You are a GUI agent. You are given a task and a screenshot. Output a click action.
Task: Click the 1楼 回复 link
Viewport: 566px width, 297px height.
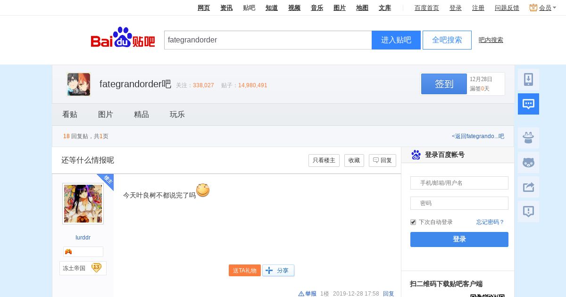389,294
